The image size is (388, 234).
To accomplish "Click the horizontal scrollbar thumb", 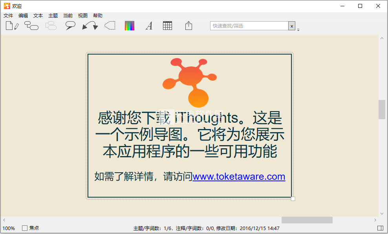I will click(307, 220).
